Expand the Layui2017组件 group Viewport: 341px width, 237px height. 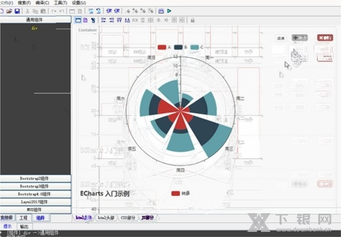(35, 202)
